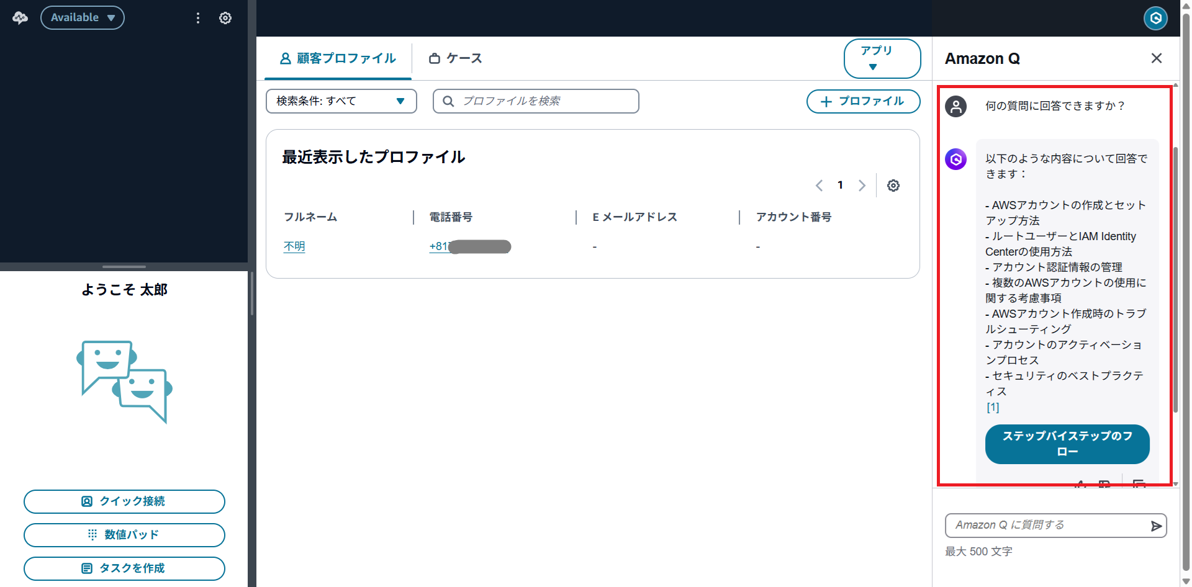Open recent profiles table settings gear
This screenshot has height=587, width=1192.
(x=893, y=186)
